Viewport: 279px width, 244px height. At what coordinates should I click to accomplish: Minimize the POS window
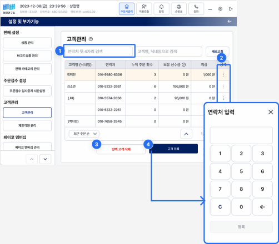click(210, 9)
